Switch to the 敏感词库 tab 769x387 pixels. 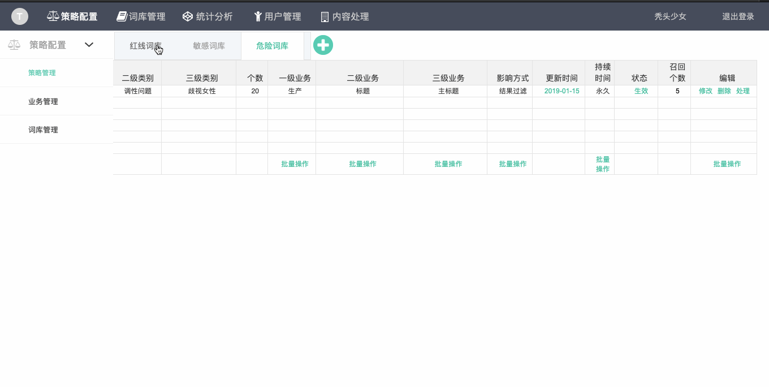(209, 46)
